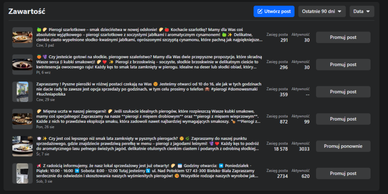Promote the post from 3 paź
388x194 pixels.
[x=343, y=37]
